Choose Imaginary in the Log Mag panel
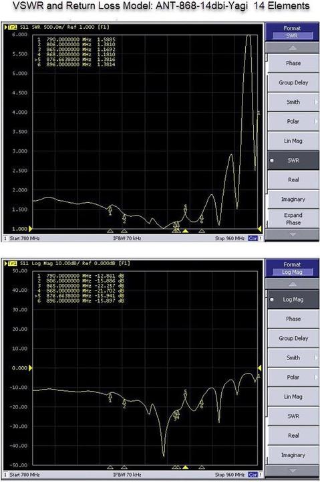This screenshot has height=482, width=320. (293, 455)
